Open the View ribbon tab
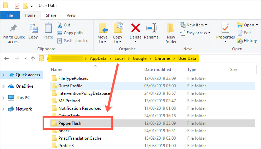This screenshot has height=149, width=261. [71, 15]
